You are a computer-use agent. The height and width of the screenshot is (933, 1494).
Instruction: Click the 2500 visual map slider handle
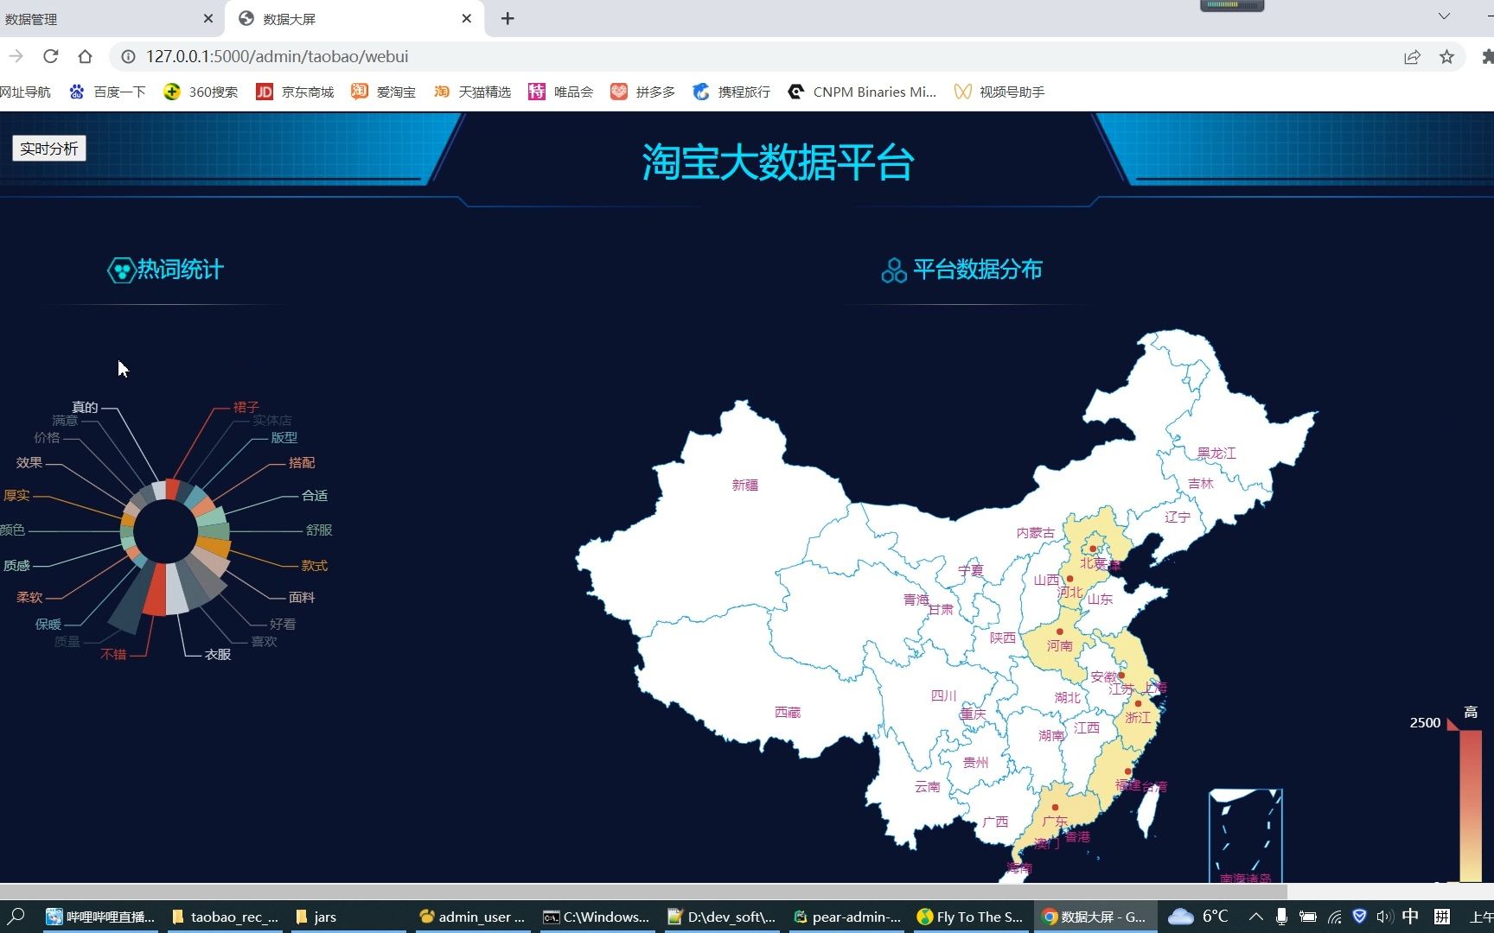point(1453,724)
